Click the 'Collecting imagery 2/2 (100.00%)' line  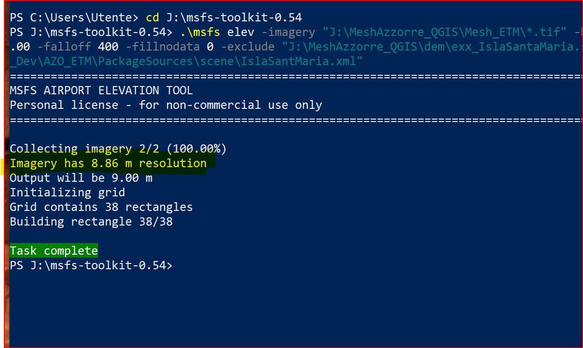click(x=118, y=149)
